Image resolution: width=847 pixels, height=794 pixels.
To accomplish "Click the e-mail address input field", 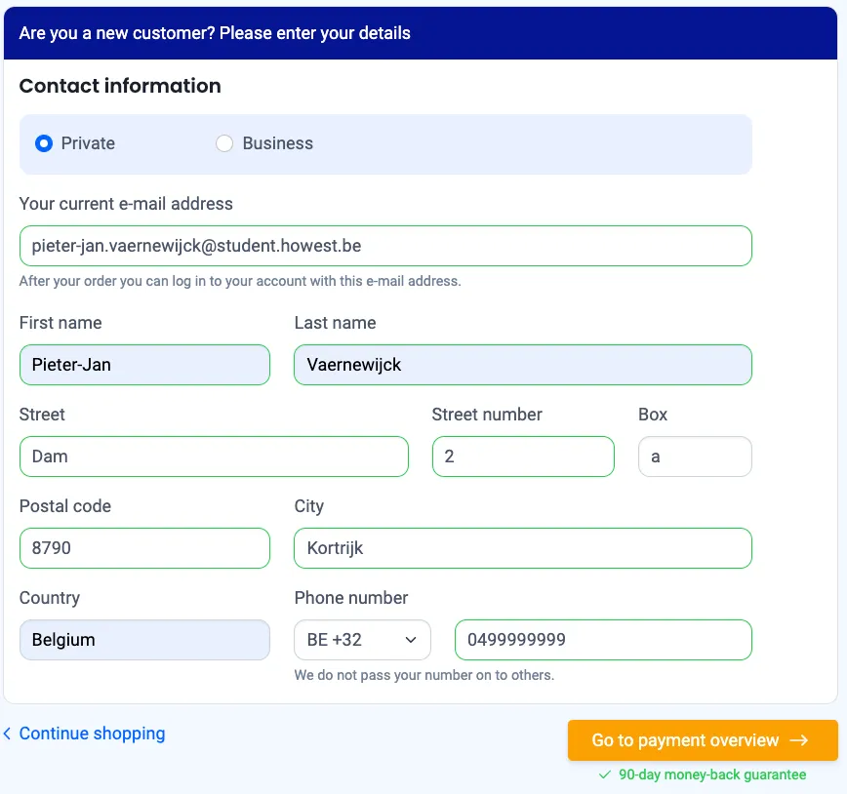I will (385, 246).
